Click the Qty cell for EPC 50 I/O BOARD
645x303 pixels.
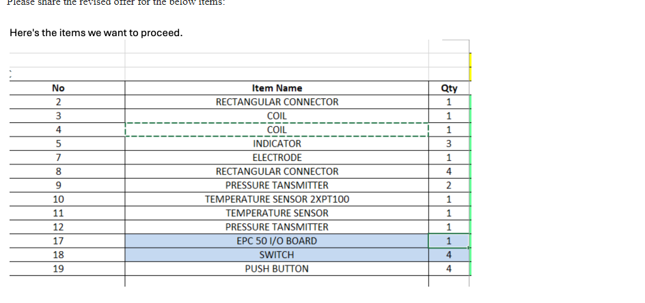(x=449, y=241)
